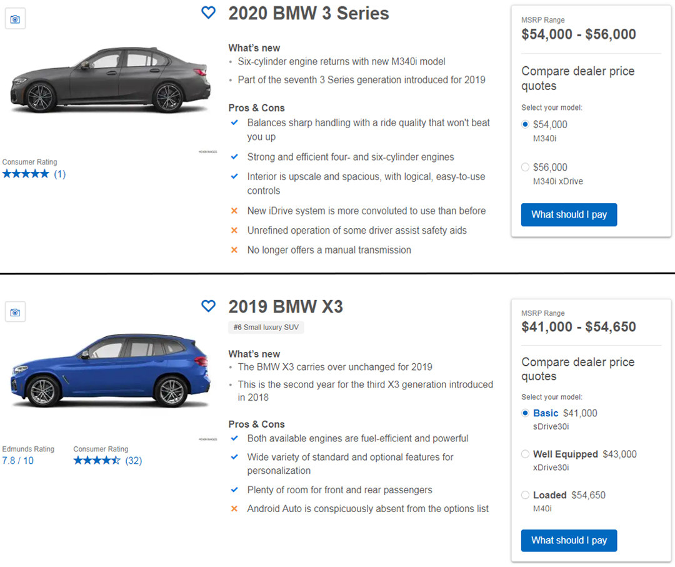Click the X3 consumer rating stars
The image size is (675, 567).
point(96,461)
